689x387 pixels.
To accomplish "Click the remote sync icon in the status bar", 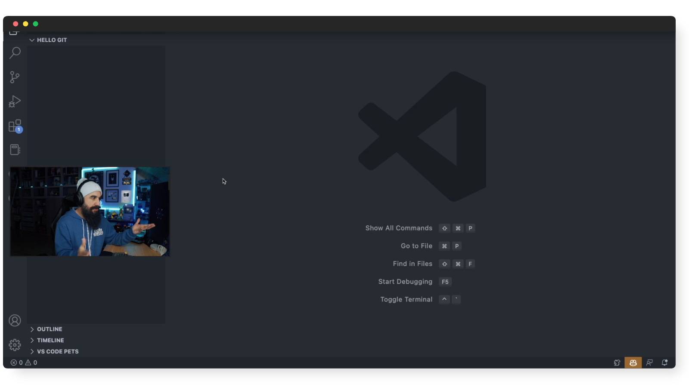I will coord(617,363).
